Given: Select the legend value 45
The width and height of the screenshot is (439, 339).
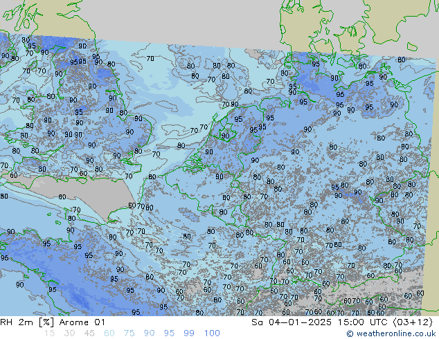Looking at the screenshot, I should tap(89, 333).
